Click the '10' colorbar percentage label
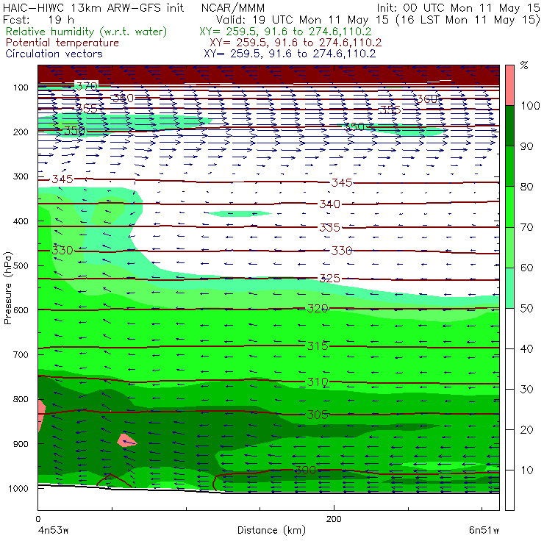 pos(526,470)
